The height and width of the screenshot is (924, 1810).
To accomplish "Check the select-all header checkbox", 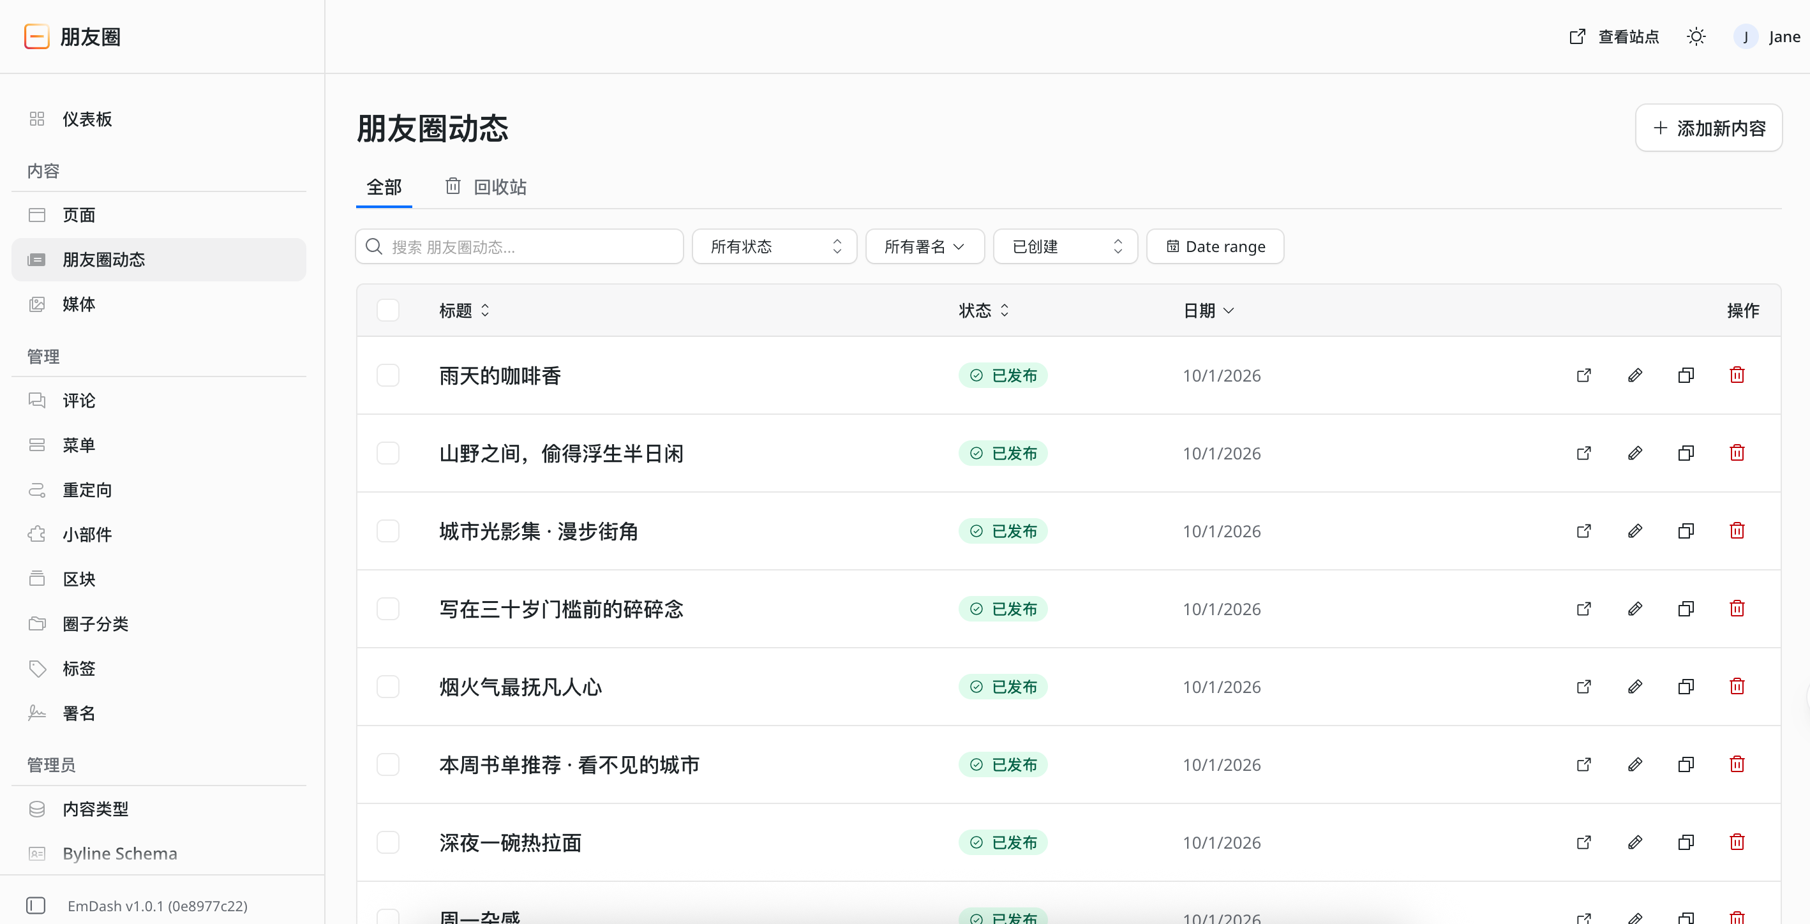I will (388, 310).
